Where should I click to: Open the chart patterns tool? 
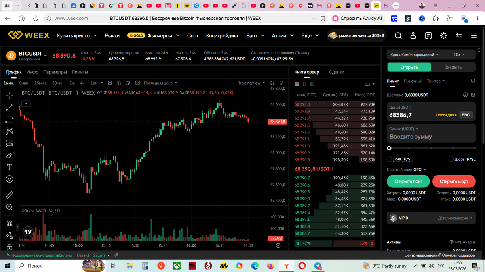coord(10,131)
